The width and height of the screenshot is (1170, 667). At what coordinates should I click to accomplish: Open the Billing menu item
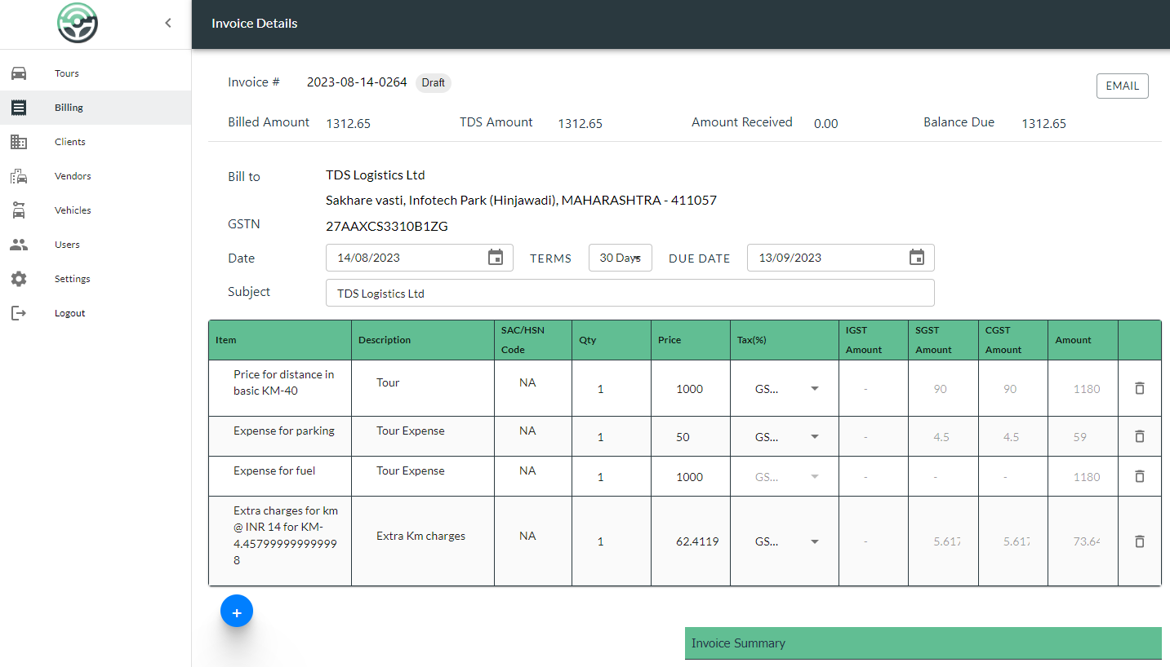(96, 108)
